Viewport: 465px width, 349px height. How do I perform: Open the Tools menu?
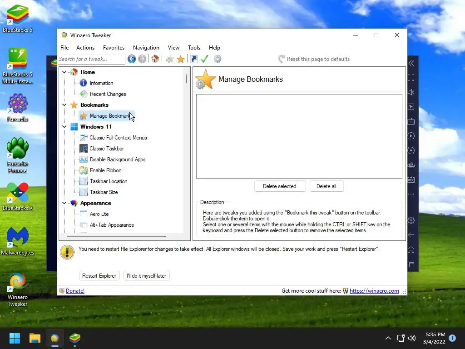pos(194,47)
